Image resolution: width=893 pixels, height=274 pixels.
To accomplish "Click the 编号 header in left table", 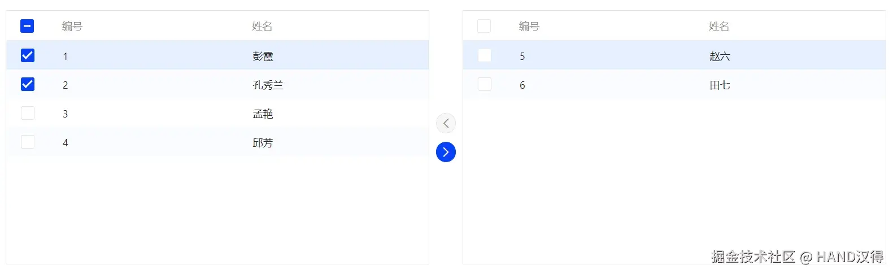I will (x=72, y=27).
